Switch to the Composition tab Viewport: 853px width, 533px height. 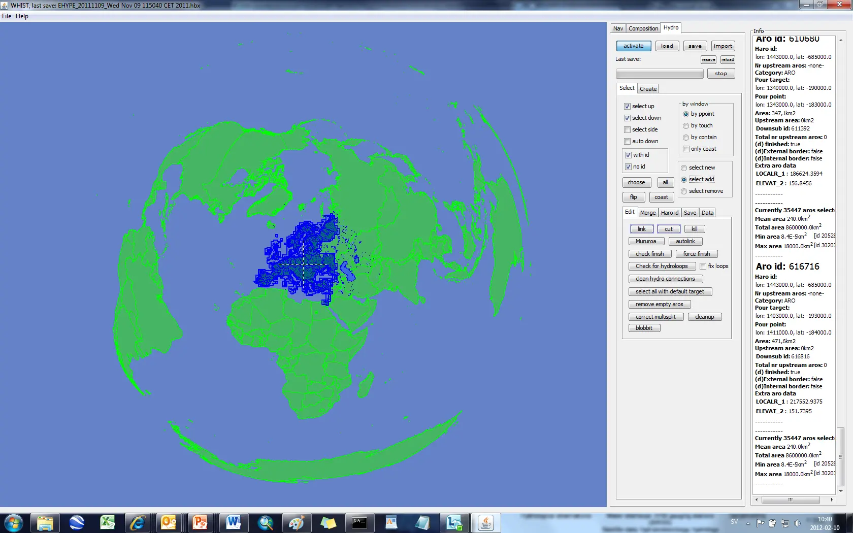tap(643, 28)
